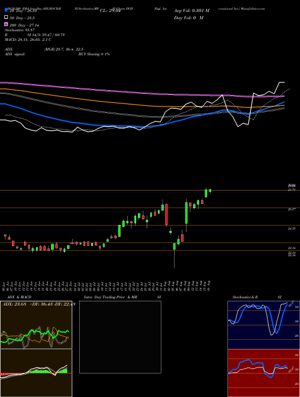Viewport: 300px width, 397px height.
Task: Click the 'Day Vol: 0 M' label
Action: pyautogui.click(x=188, y=17)
